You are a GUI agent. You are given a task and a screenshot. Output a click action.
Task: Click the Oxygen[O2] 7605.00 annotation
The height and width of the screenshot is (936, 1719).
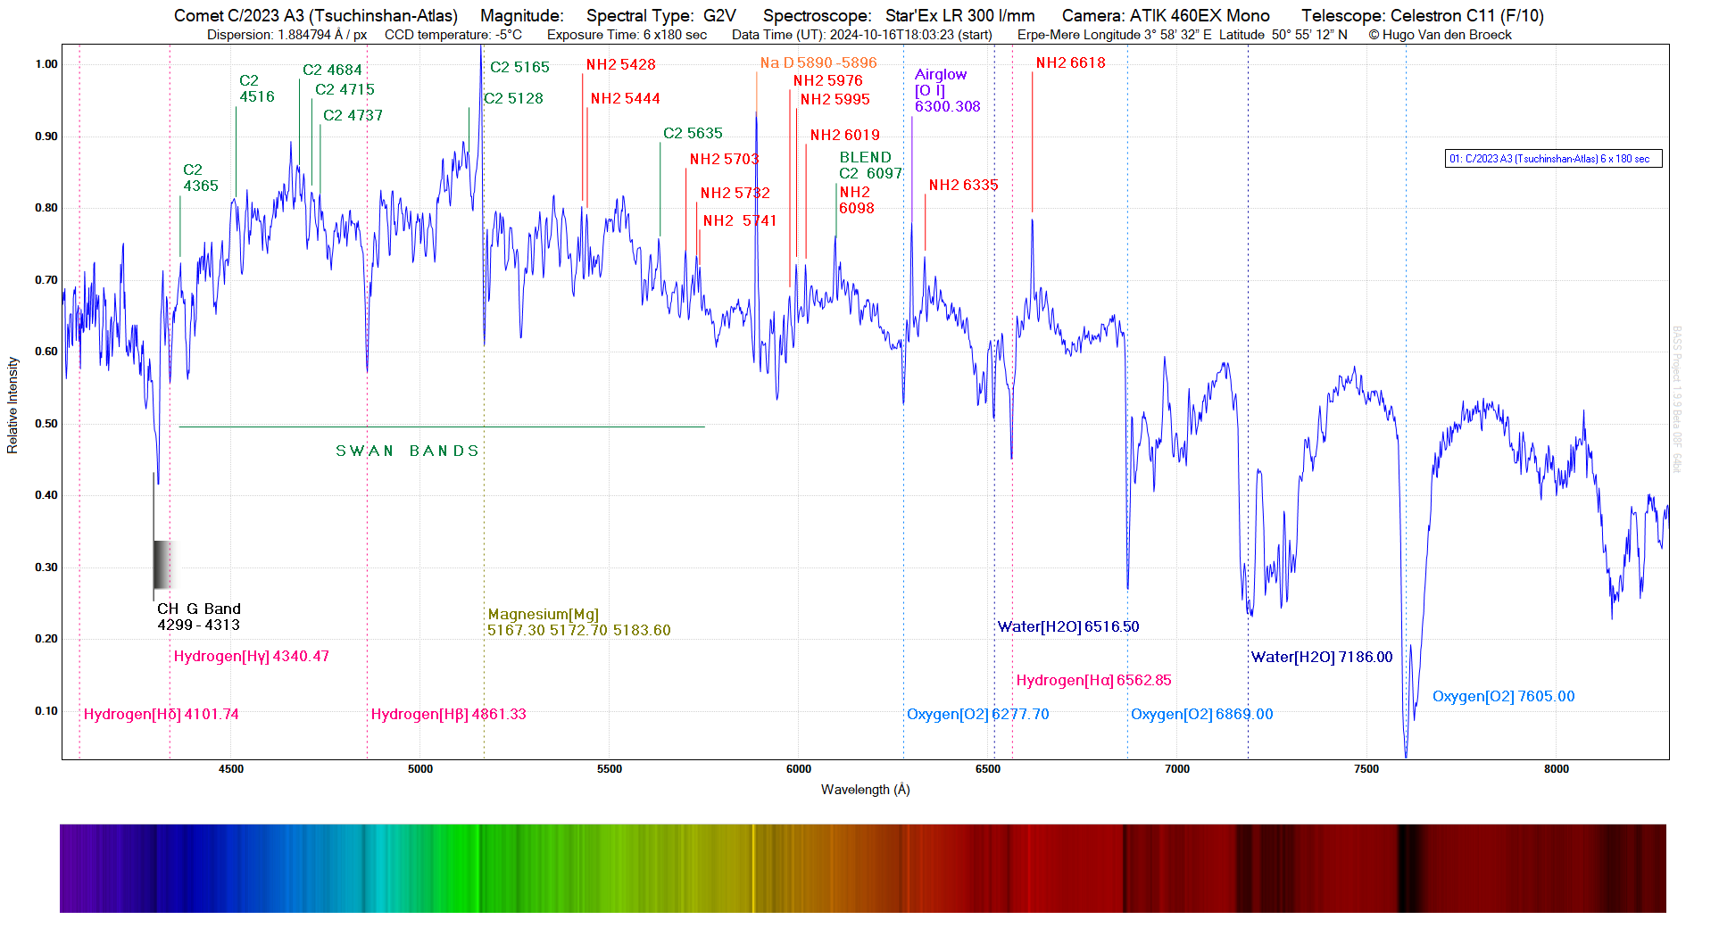(1503, 697)
